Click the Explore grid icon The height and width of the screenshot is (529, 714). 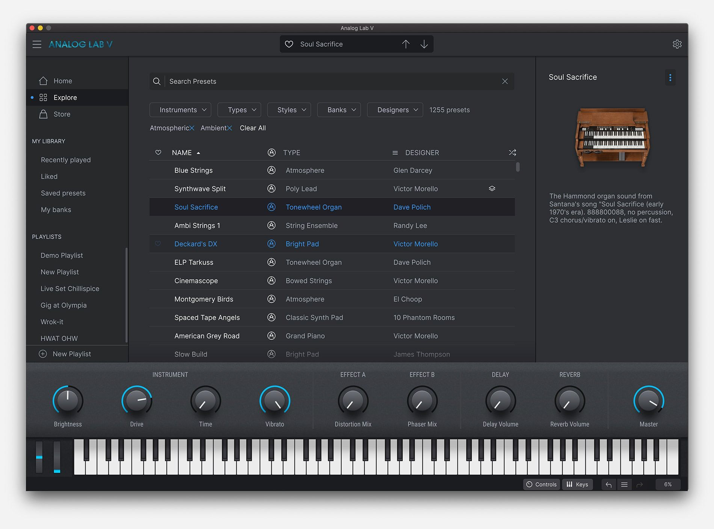tap(43, 98)
